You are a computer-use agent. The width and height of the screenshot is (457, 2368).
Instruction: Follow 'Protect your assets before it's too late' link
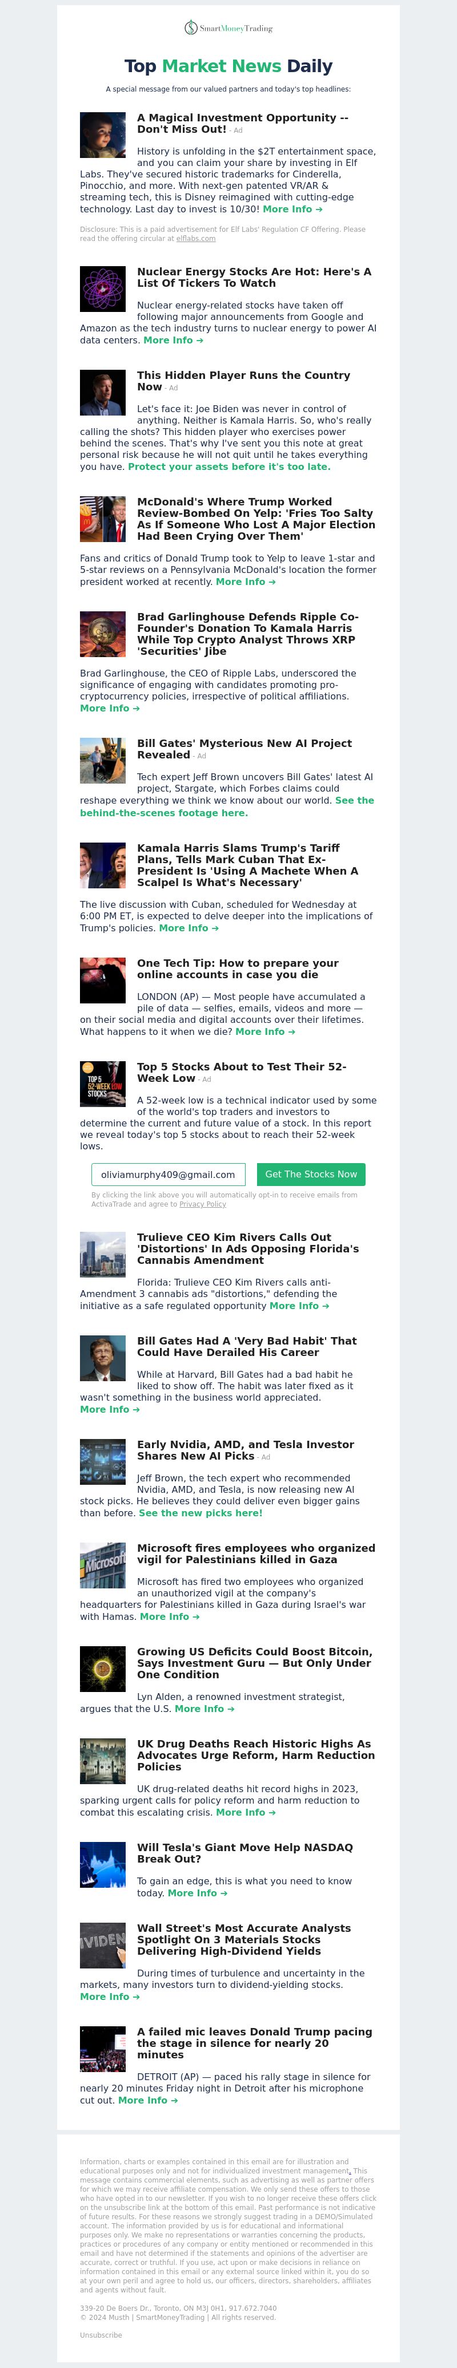pos(230,467)
